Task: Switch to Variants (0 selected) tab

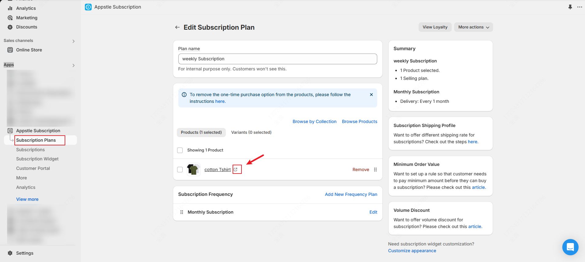Action: pyautogui.click(x=251, y=132)
